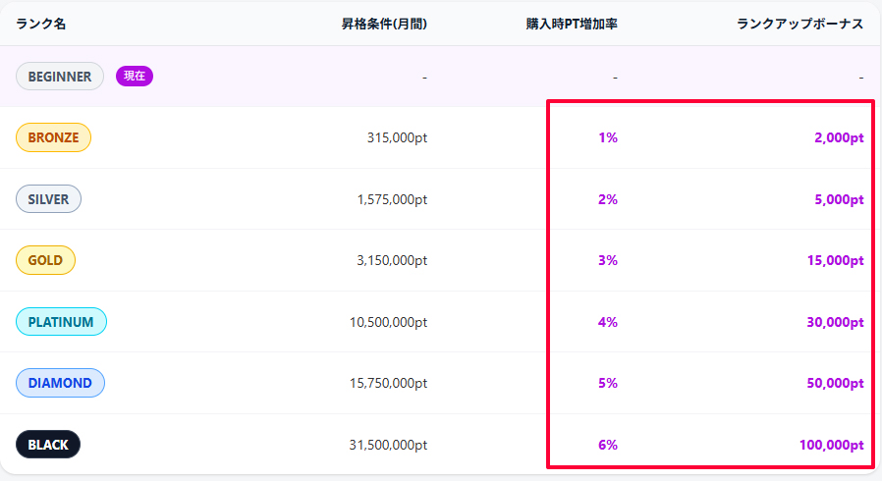The image size is (882, 481).
Task: Click the 100,000pt Black rank bonus
Action: [831, 445]
